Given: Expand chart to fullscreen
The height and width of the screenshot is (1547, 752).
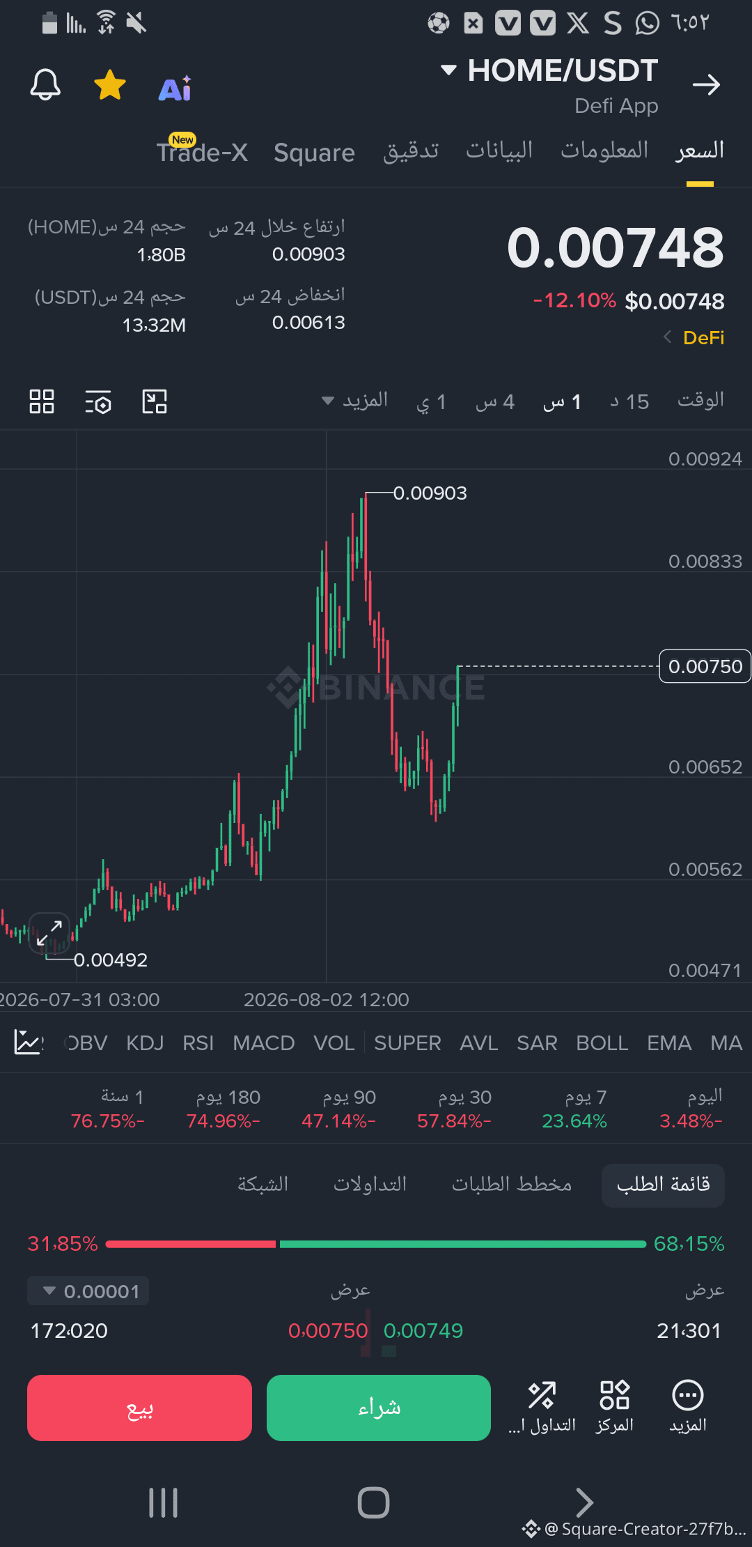Looking at the screenshot, I should click(x=49, y=933).
